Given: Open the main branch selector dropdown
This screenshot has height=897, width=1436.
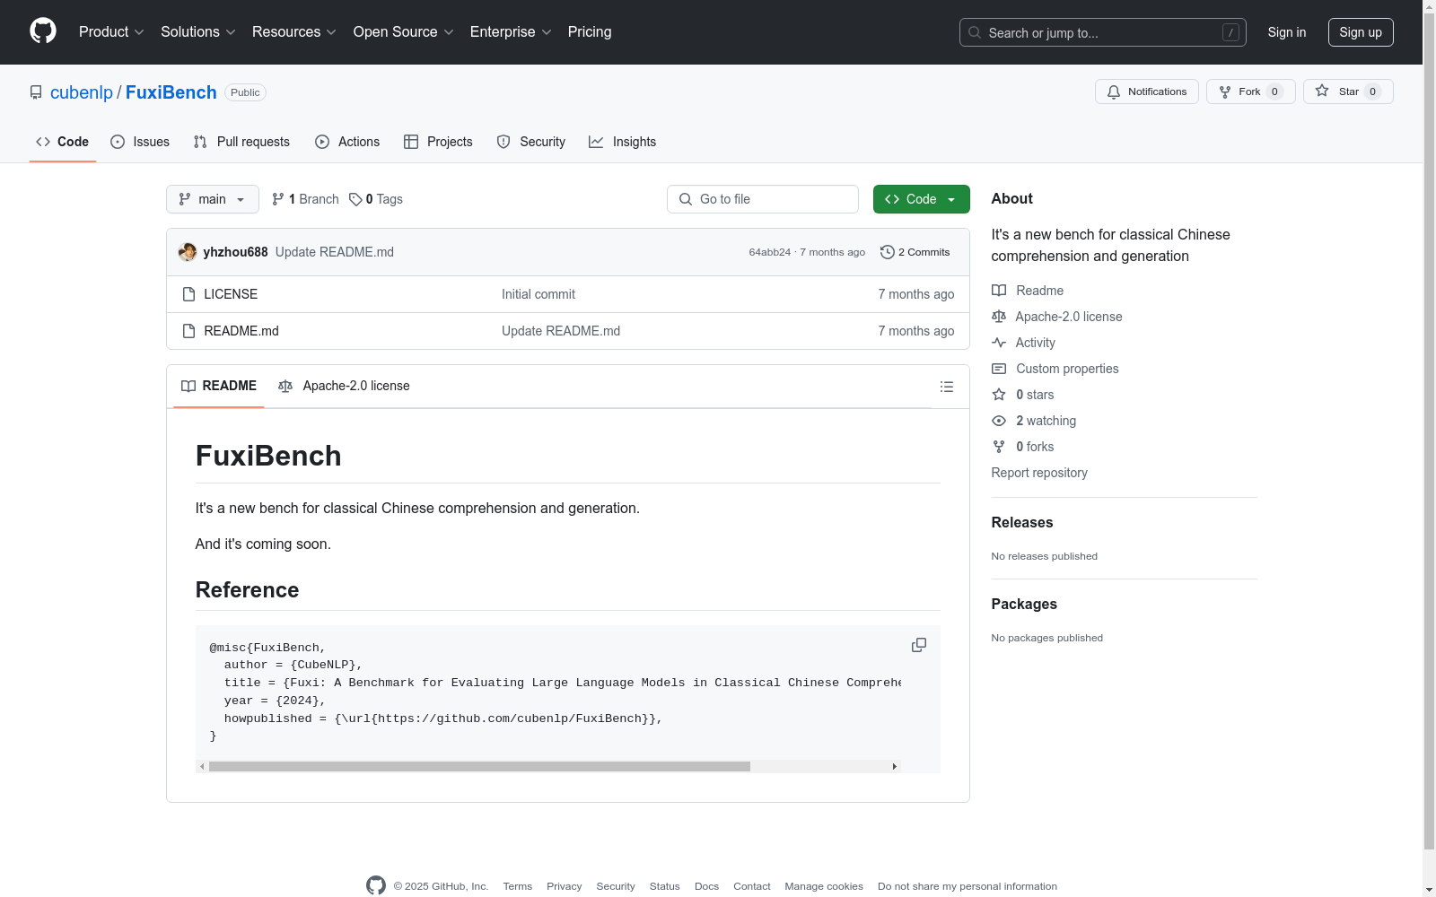Looking at the screenshot, I should click(x=213, y=199).
